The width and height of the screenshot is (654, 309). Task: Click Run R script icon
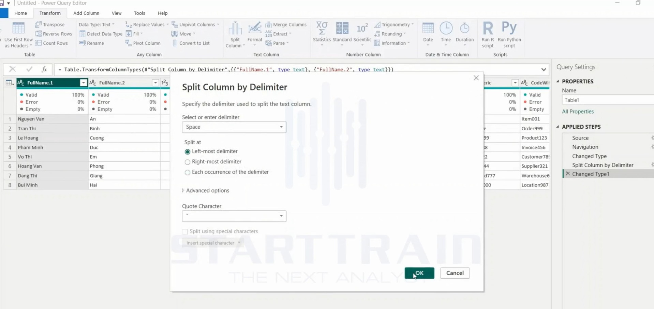coord(488,29)
